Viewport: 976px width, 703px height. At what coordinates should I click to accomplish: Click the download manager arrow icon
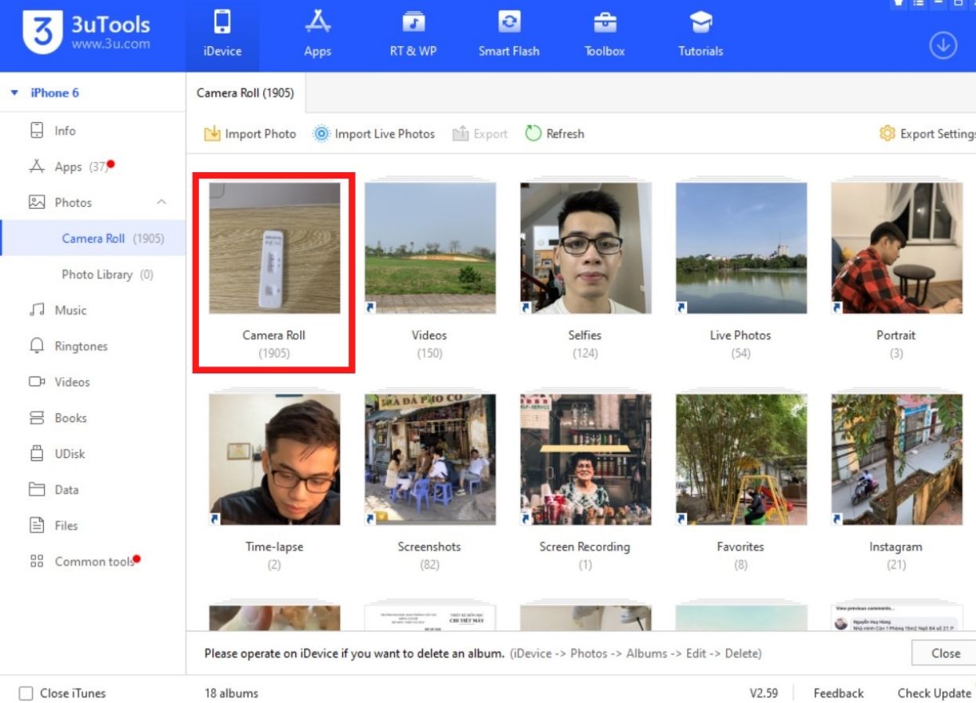tap(943, 45)
